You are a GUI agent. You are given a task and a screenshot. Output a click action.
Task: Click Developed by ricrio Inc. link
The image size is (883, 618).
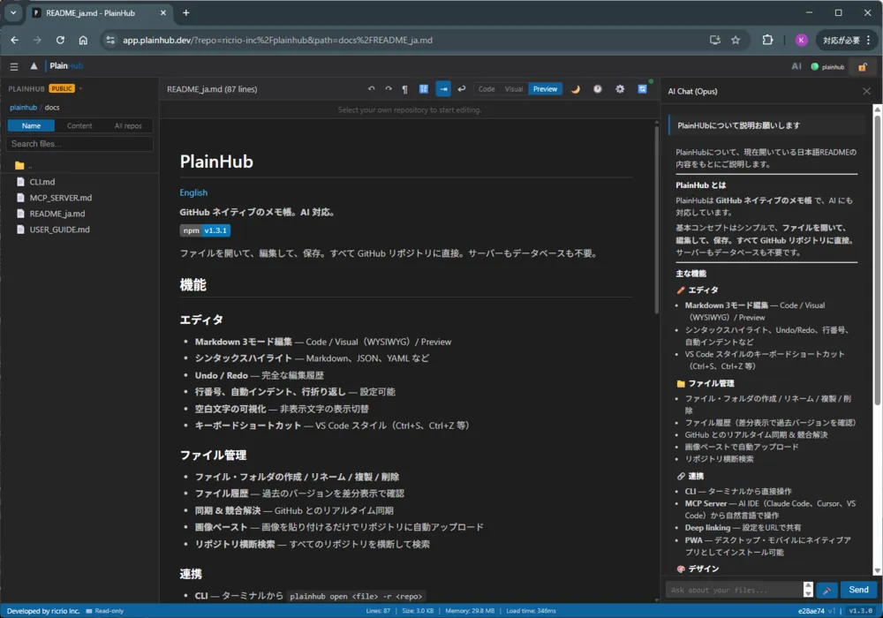coord(43,611)
